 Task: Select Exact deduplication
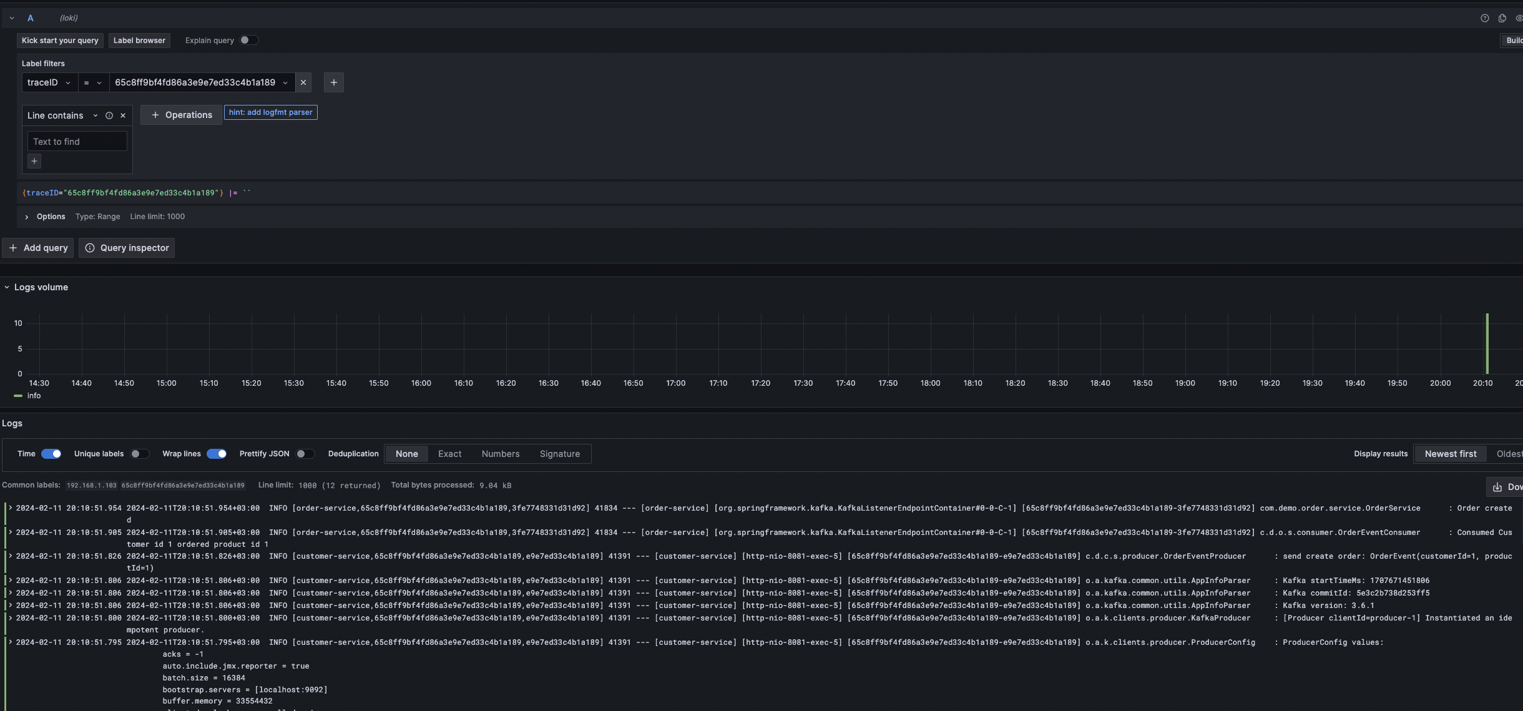click(450, 454)
